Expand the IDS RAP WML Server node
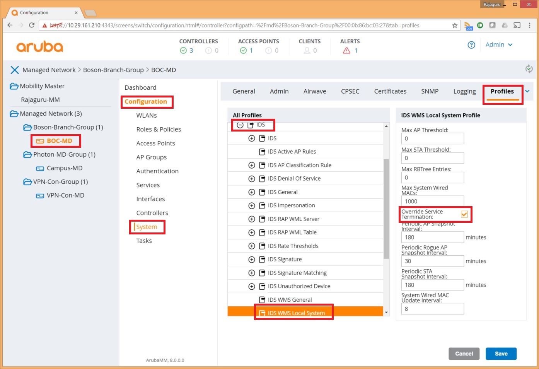The width and height of the screenshot is (539, 369). coord(252,219)
